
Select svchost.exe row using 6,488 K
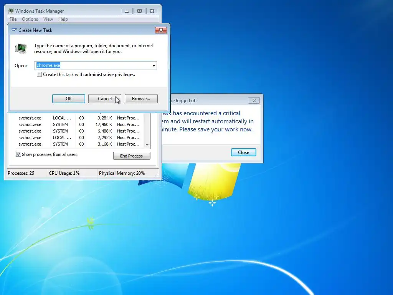(x=81, y=131)
